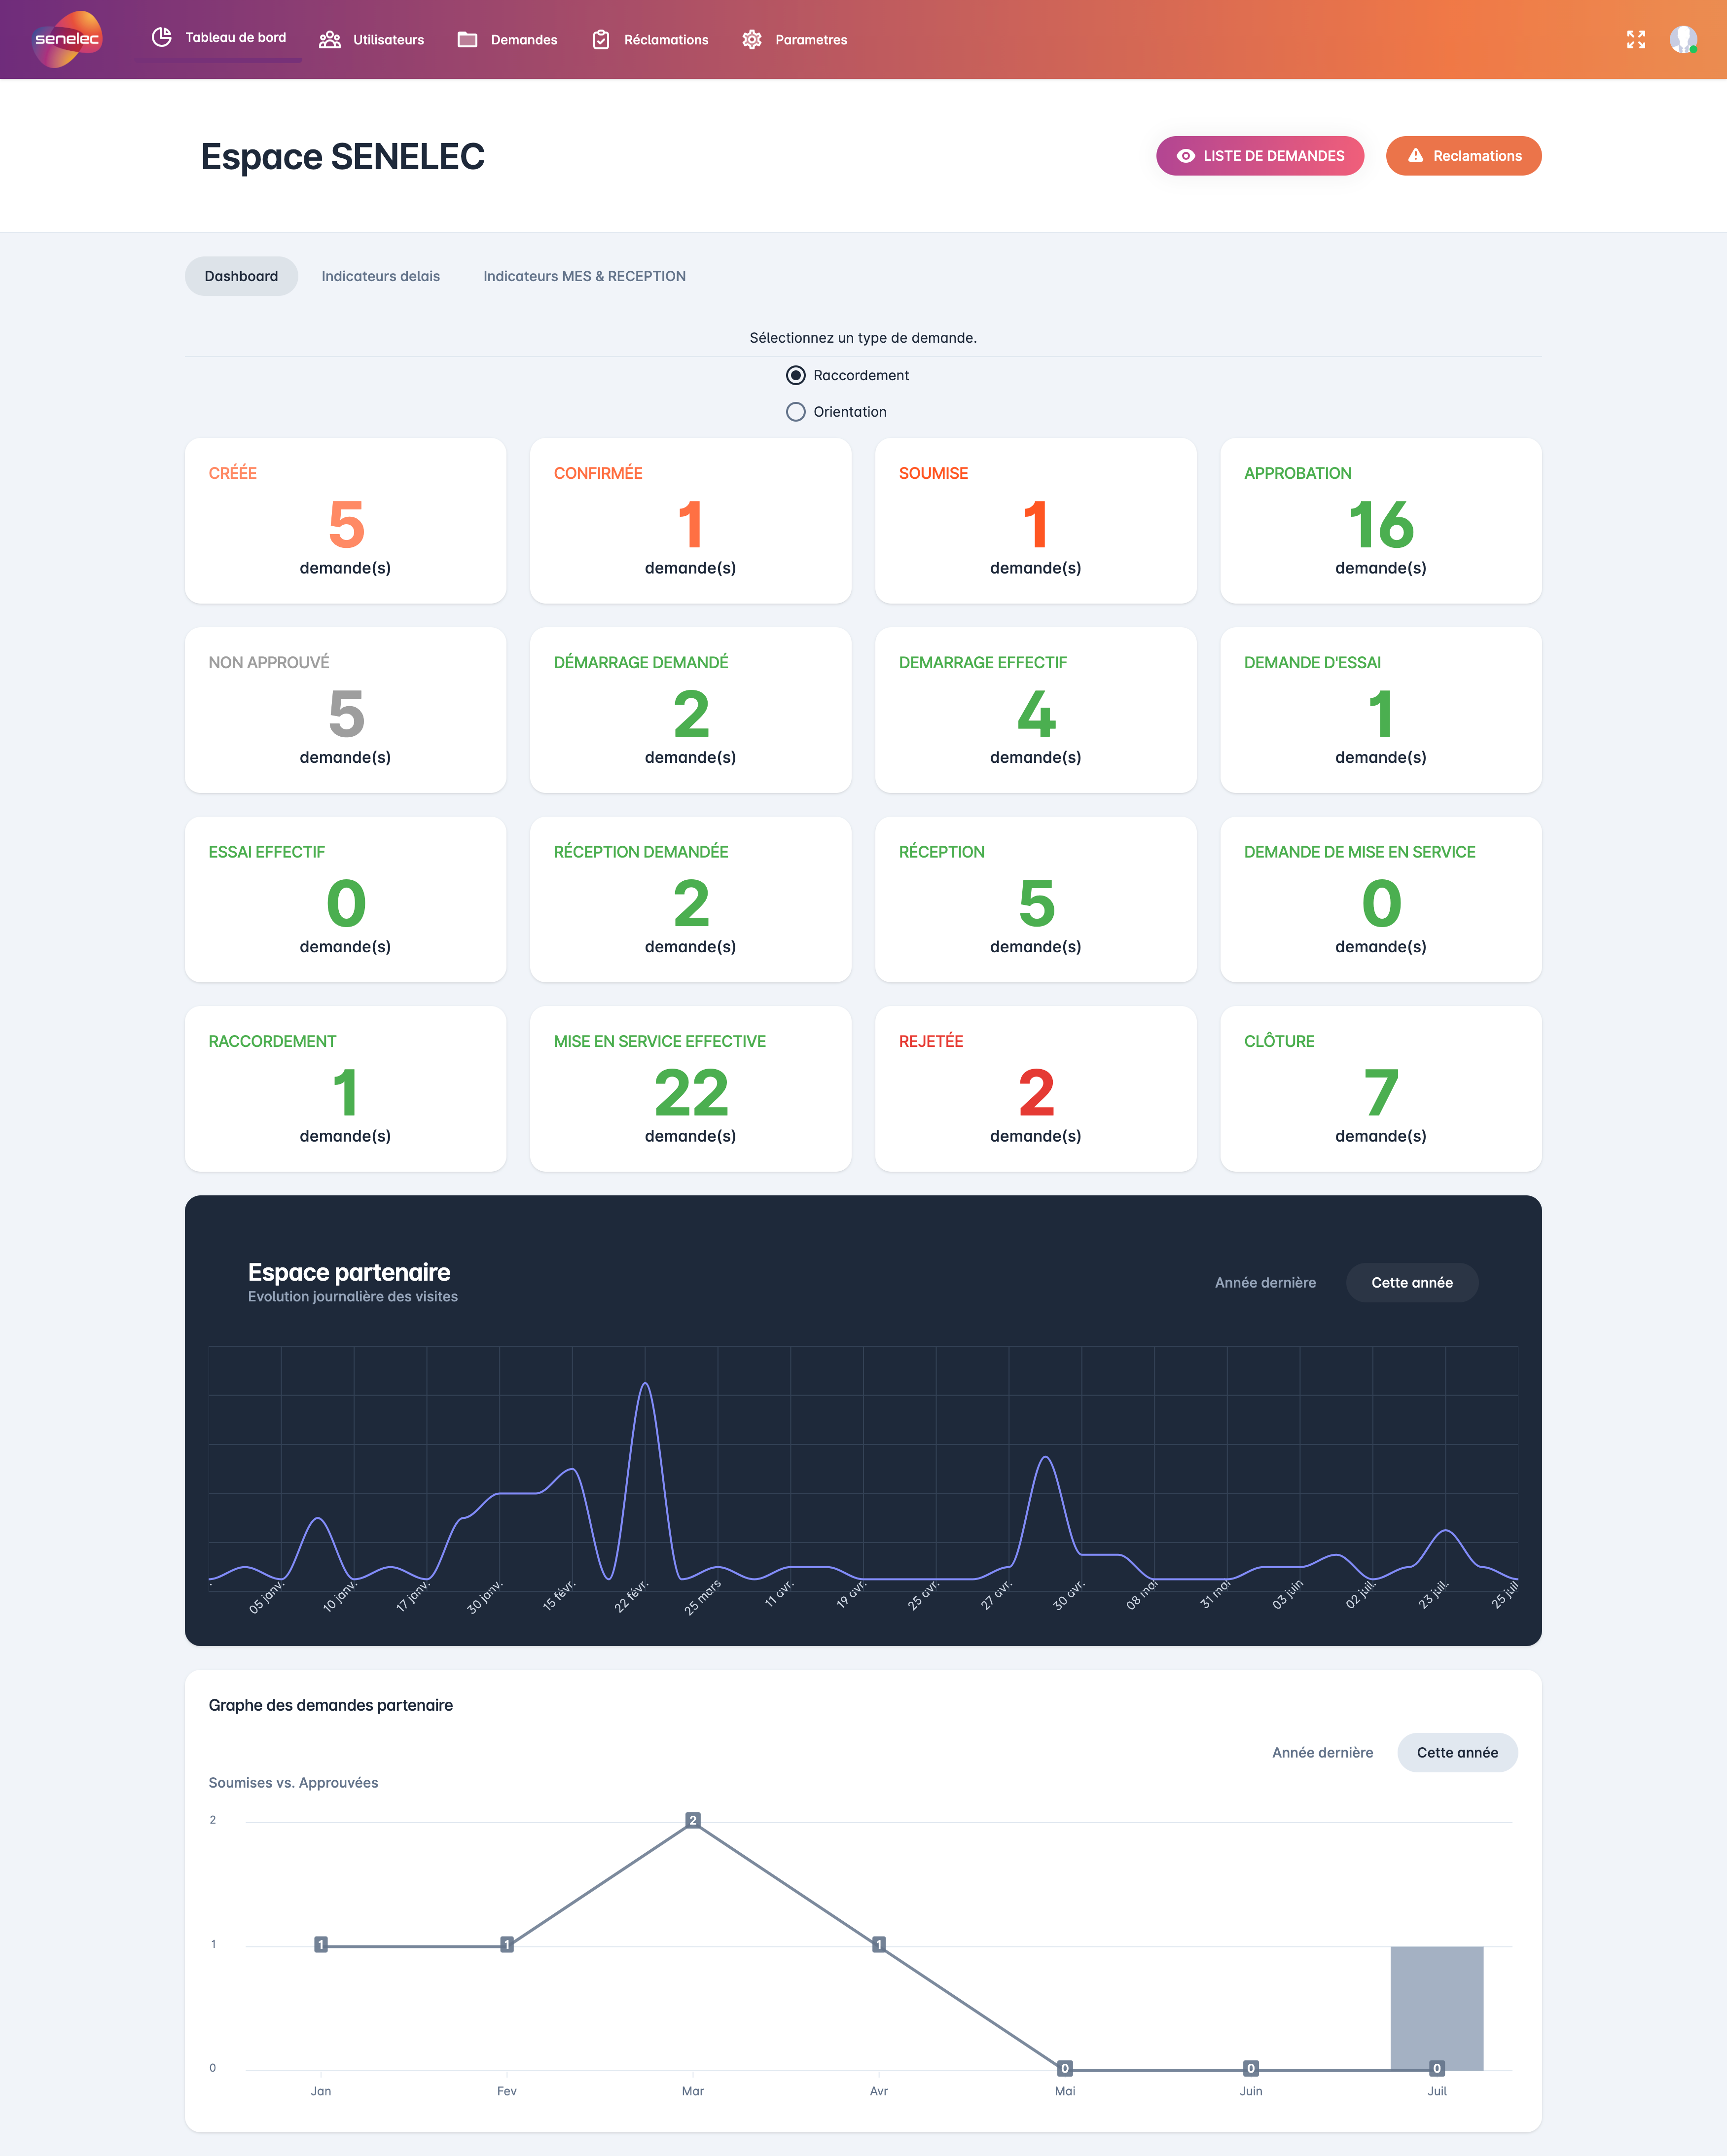Click the Demandes folder icon
Screen dimensions: 1727x2156
tap(467, 40)
